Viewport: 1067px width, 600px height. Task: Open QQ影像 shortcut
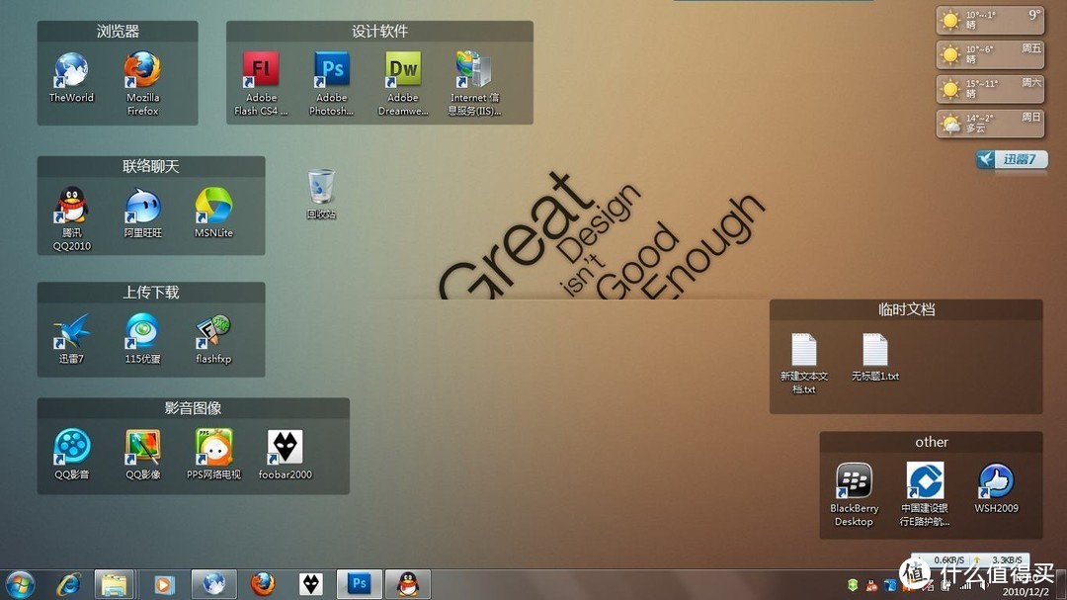coord(142,454)
